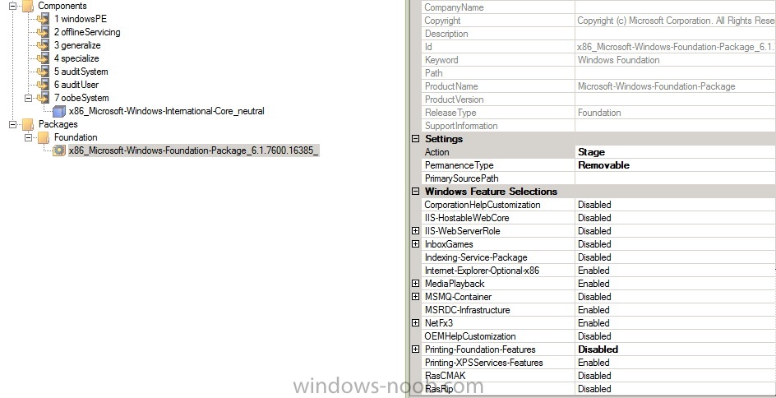
Task: Click the CompanyName property row
Action: coord(598,7)
